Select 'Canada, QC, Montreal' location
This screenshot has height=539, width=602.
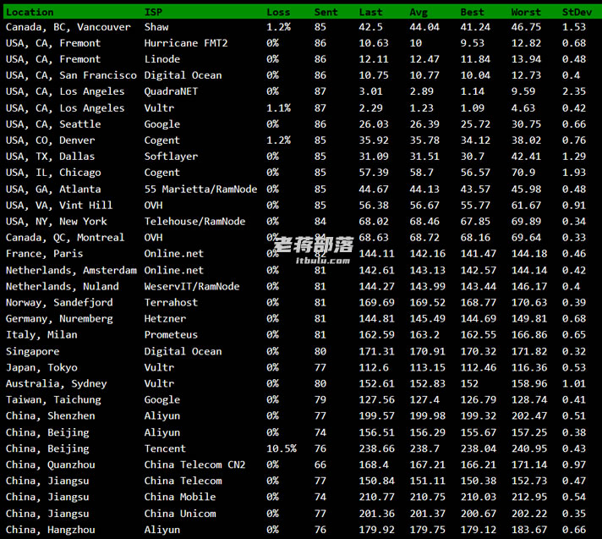[65, 238]
